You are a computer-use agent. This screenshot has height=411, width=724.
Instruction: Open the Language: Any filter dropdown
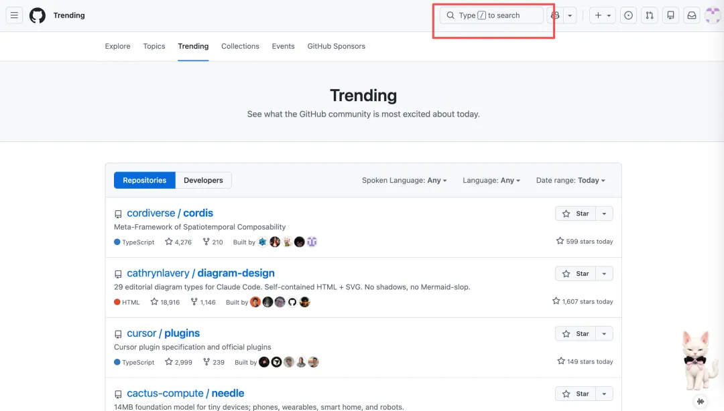(491, 180)
